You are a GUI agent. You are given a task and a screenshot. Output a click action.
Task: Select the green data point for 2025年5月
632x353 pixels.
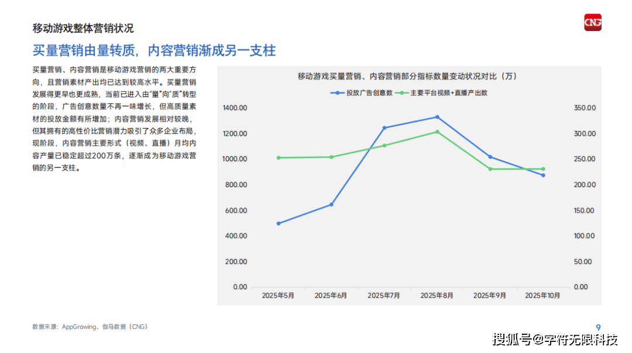pyautogui.click(x=279, y=158)
